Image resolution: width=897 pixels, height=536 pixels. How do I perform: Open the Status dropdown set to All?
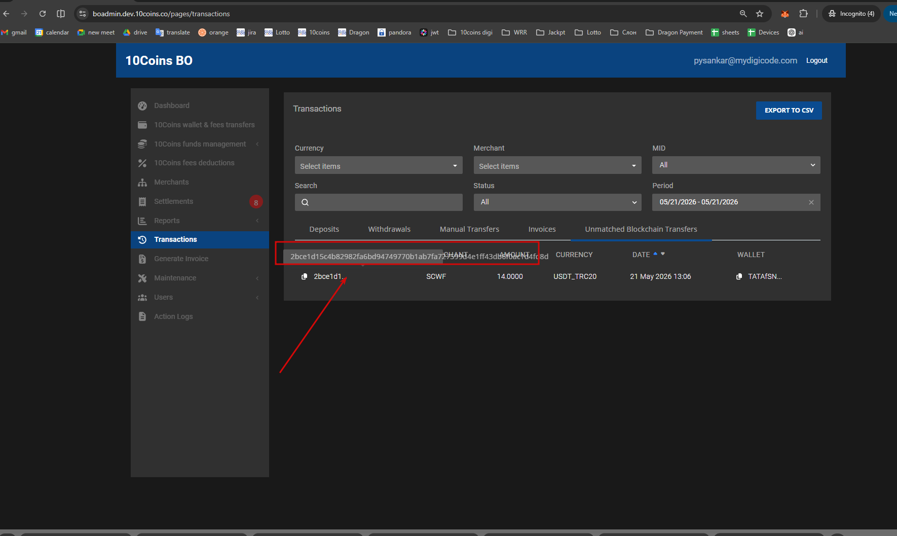[x=557, y=202]
